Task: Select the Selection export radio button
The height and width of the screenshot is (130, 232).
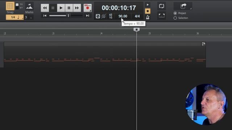Action: (175, 18)
